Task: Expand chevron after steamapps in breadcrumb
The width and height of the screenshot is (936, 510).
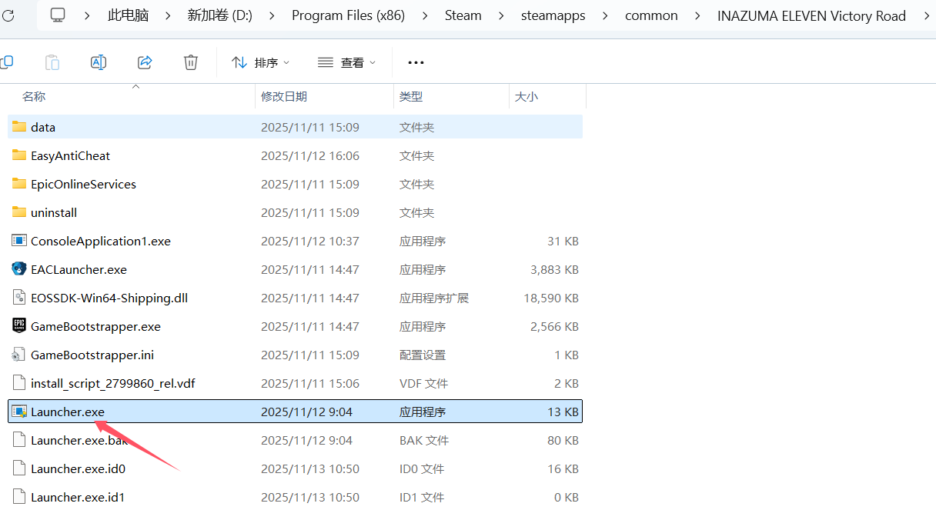Action: pos(605,15)
